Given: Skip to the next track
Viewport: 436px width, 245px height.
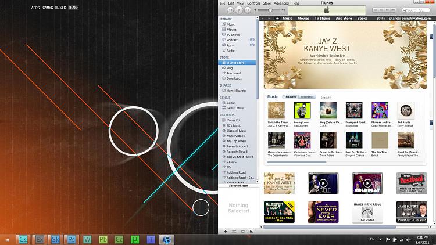Looking at the screenshot, I should [x=248, y=10].
